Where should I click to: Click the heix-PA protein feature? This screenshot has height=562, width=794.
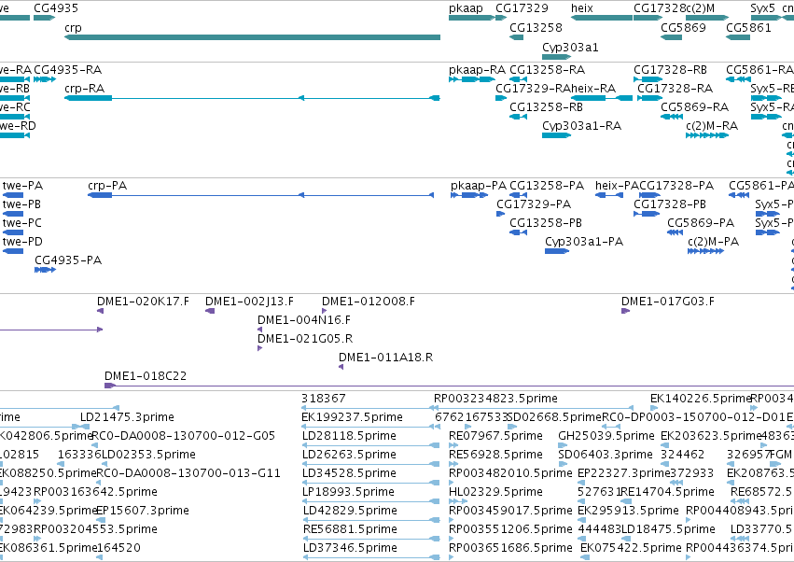(x=609, y=195)
